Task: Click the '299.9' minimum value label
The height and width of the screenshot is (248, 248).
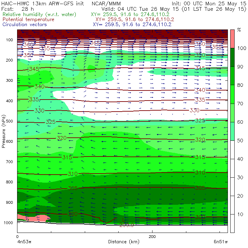Action: (x=127, y=225)
